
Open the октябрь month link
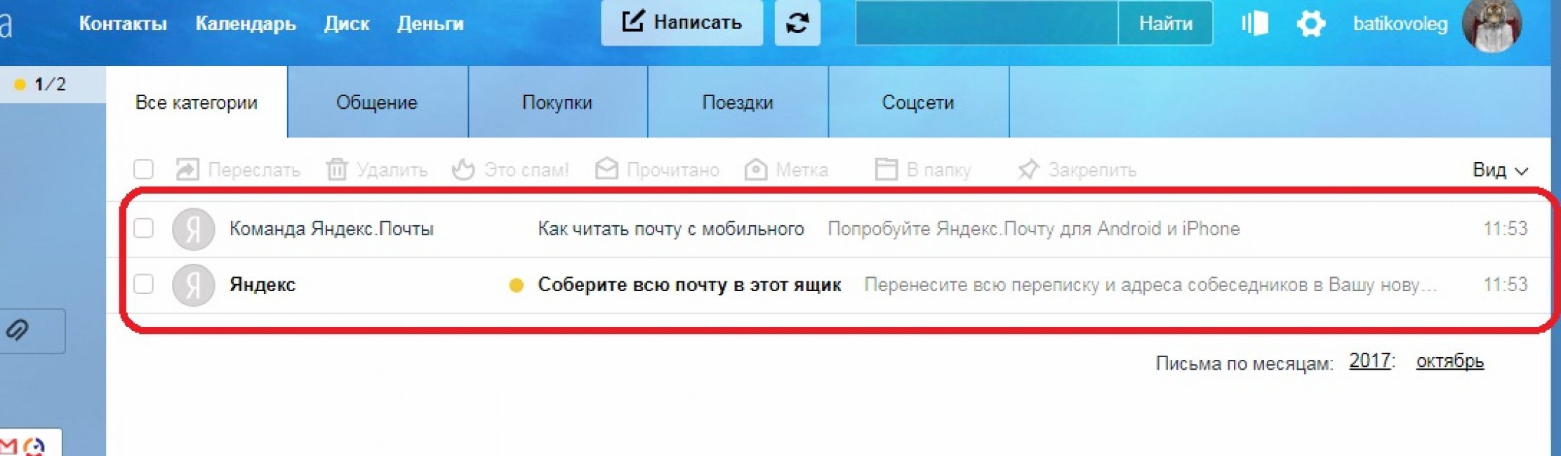1450,361
